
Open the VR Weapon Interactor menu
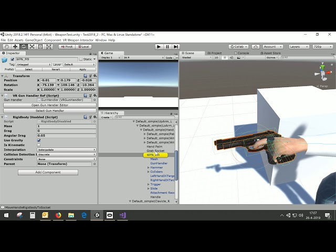78,40
